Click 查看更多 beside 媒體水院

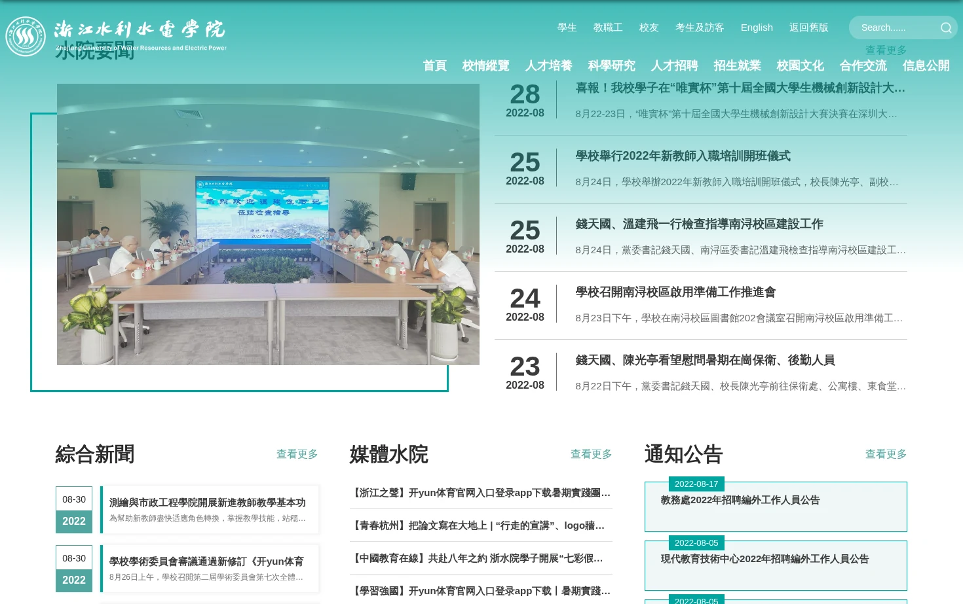(591, 453)
